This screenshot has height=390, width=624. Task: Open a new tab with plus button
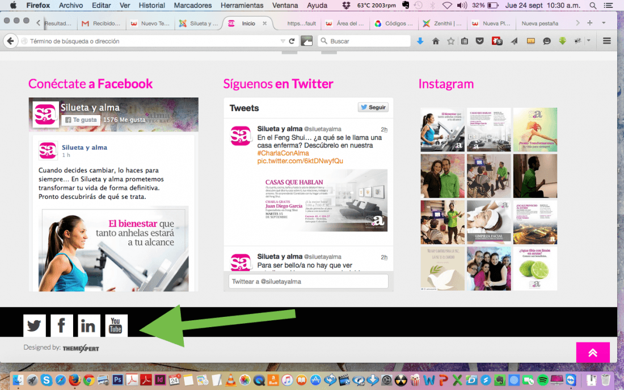(590, 23)
